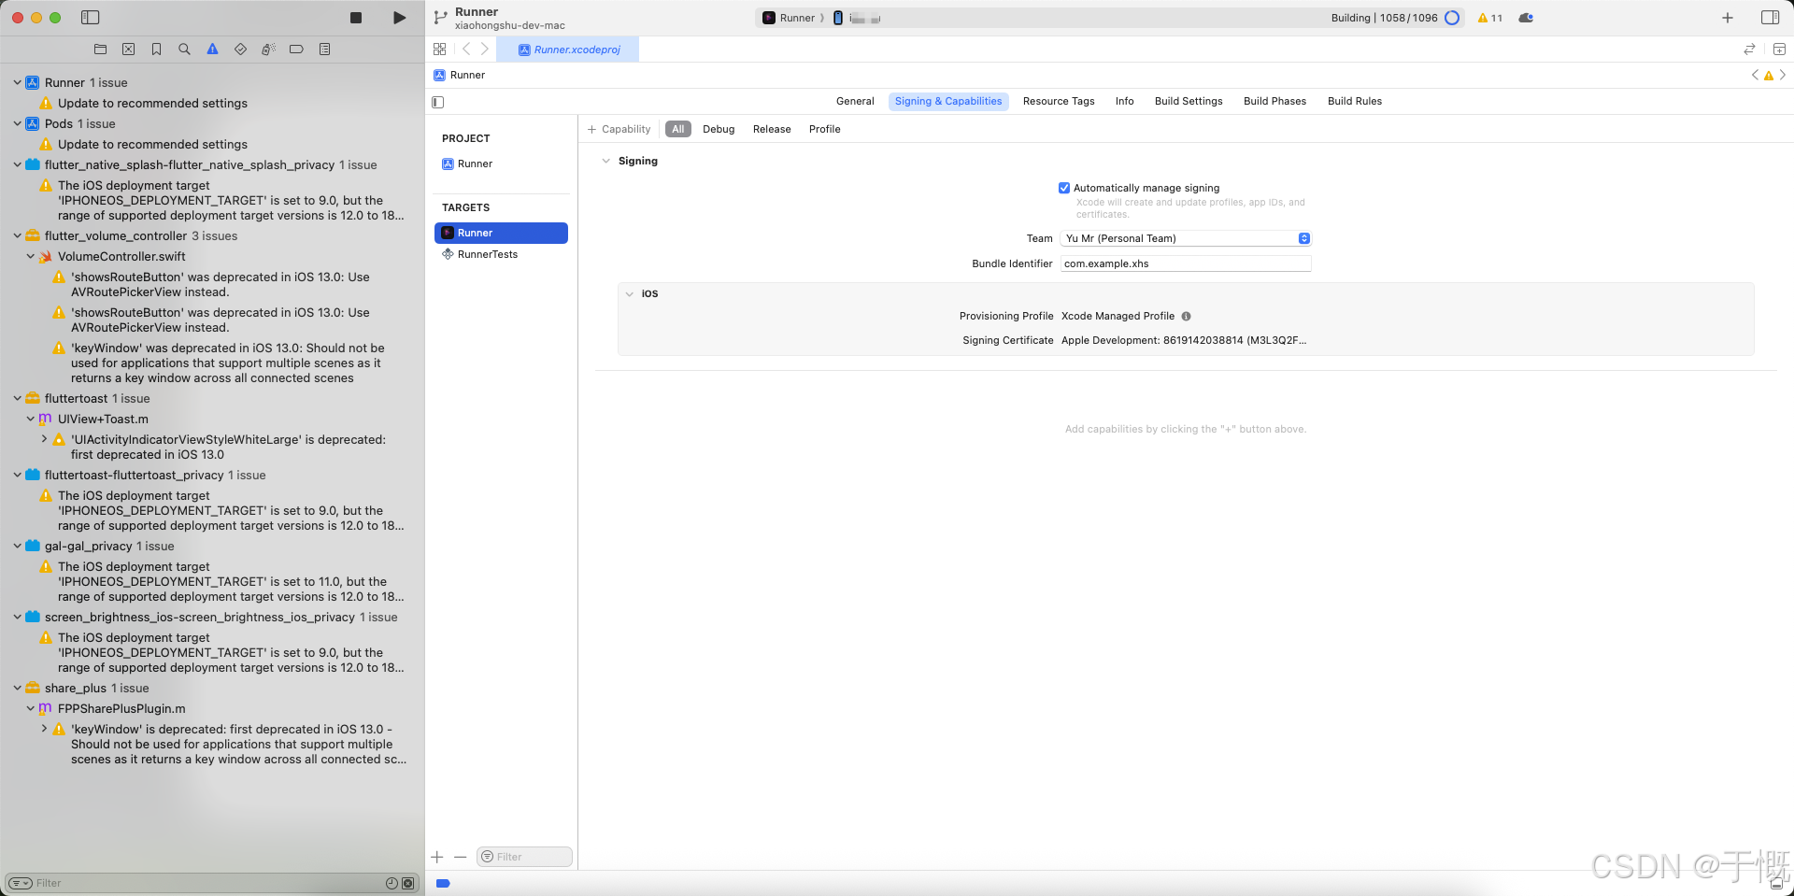This screenshot has height=896, width=1794.
Task: Collapse VolumeController.swift issues
Action: 30,257
